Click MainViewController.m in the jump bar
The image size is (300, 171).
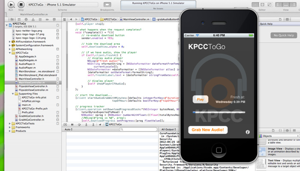(x=135, y=19)
